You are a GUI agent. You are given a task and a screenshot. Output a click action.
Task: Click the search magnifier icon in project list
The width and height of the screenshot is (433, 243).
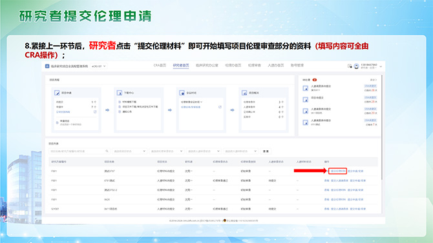(x=107, y=151)
